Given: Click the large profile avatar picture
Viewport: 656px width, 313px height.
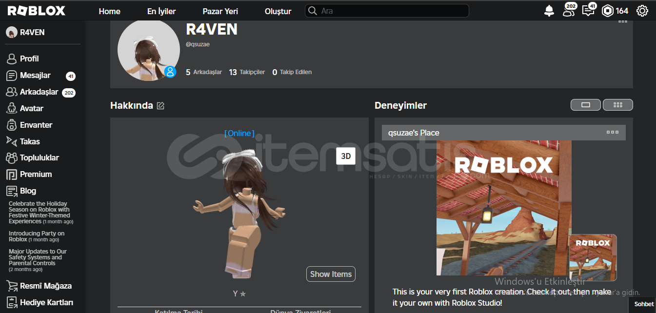Looking at the screenshot, I should click(149, 50).
